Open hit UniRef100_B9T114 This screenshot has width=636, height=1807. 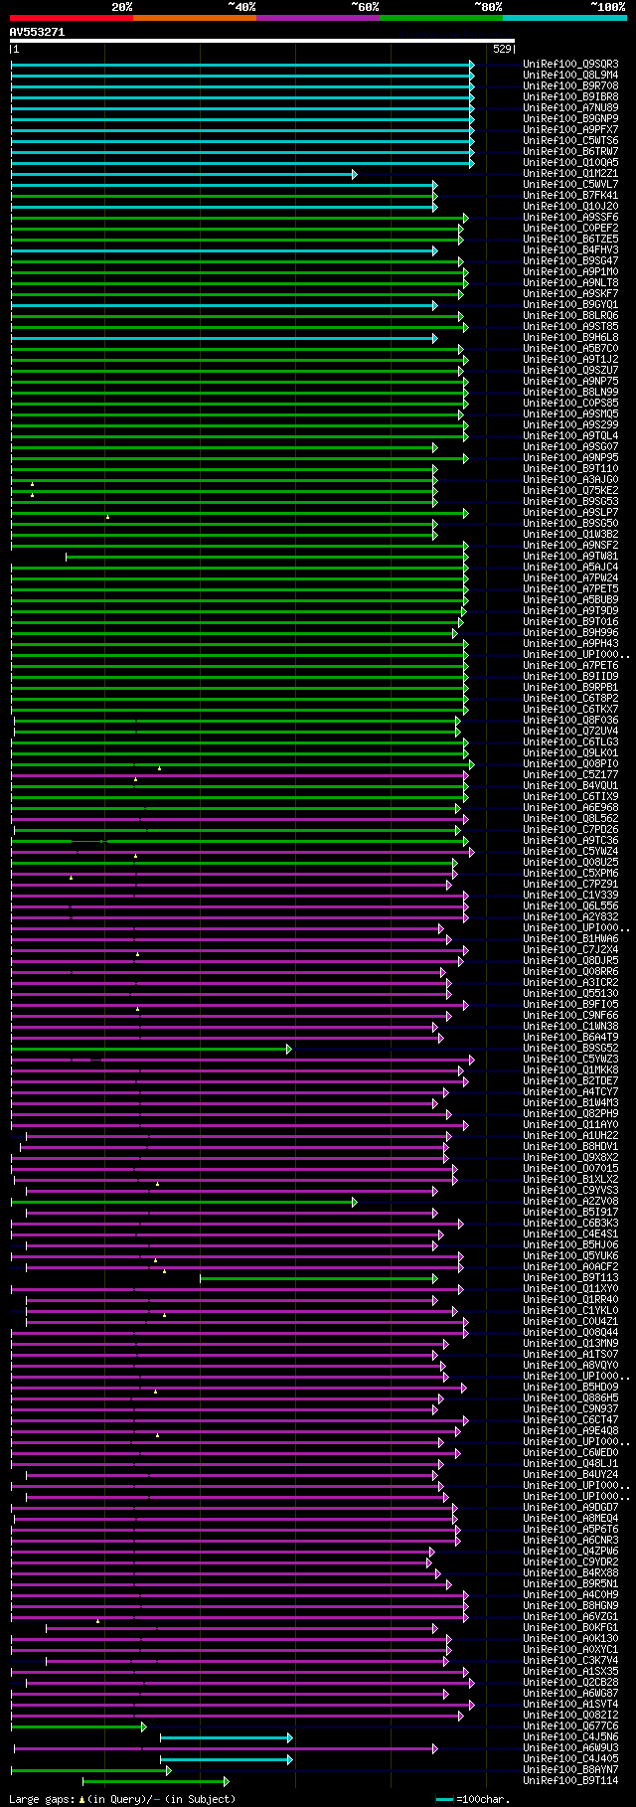[570, 1781]
